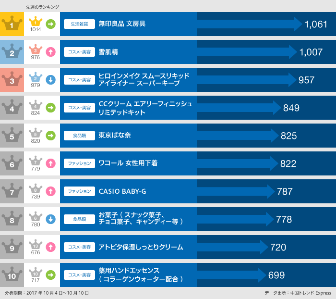Click the small crown showing last week's 1014
Screen dimensions: 336x299
(36, 24)
